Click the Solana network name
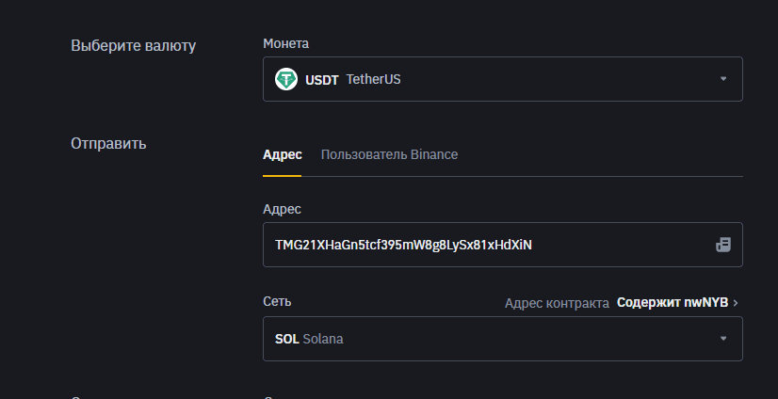Screen dimensions: 778x399 [323, 339]
